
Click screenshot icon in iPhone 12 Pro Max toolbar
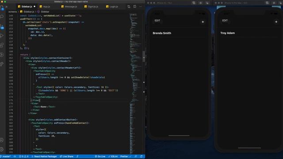(267, 3)
